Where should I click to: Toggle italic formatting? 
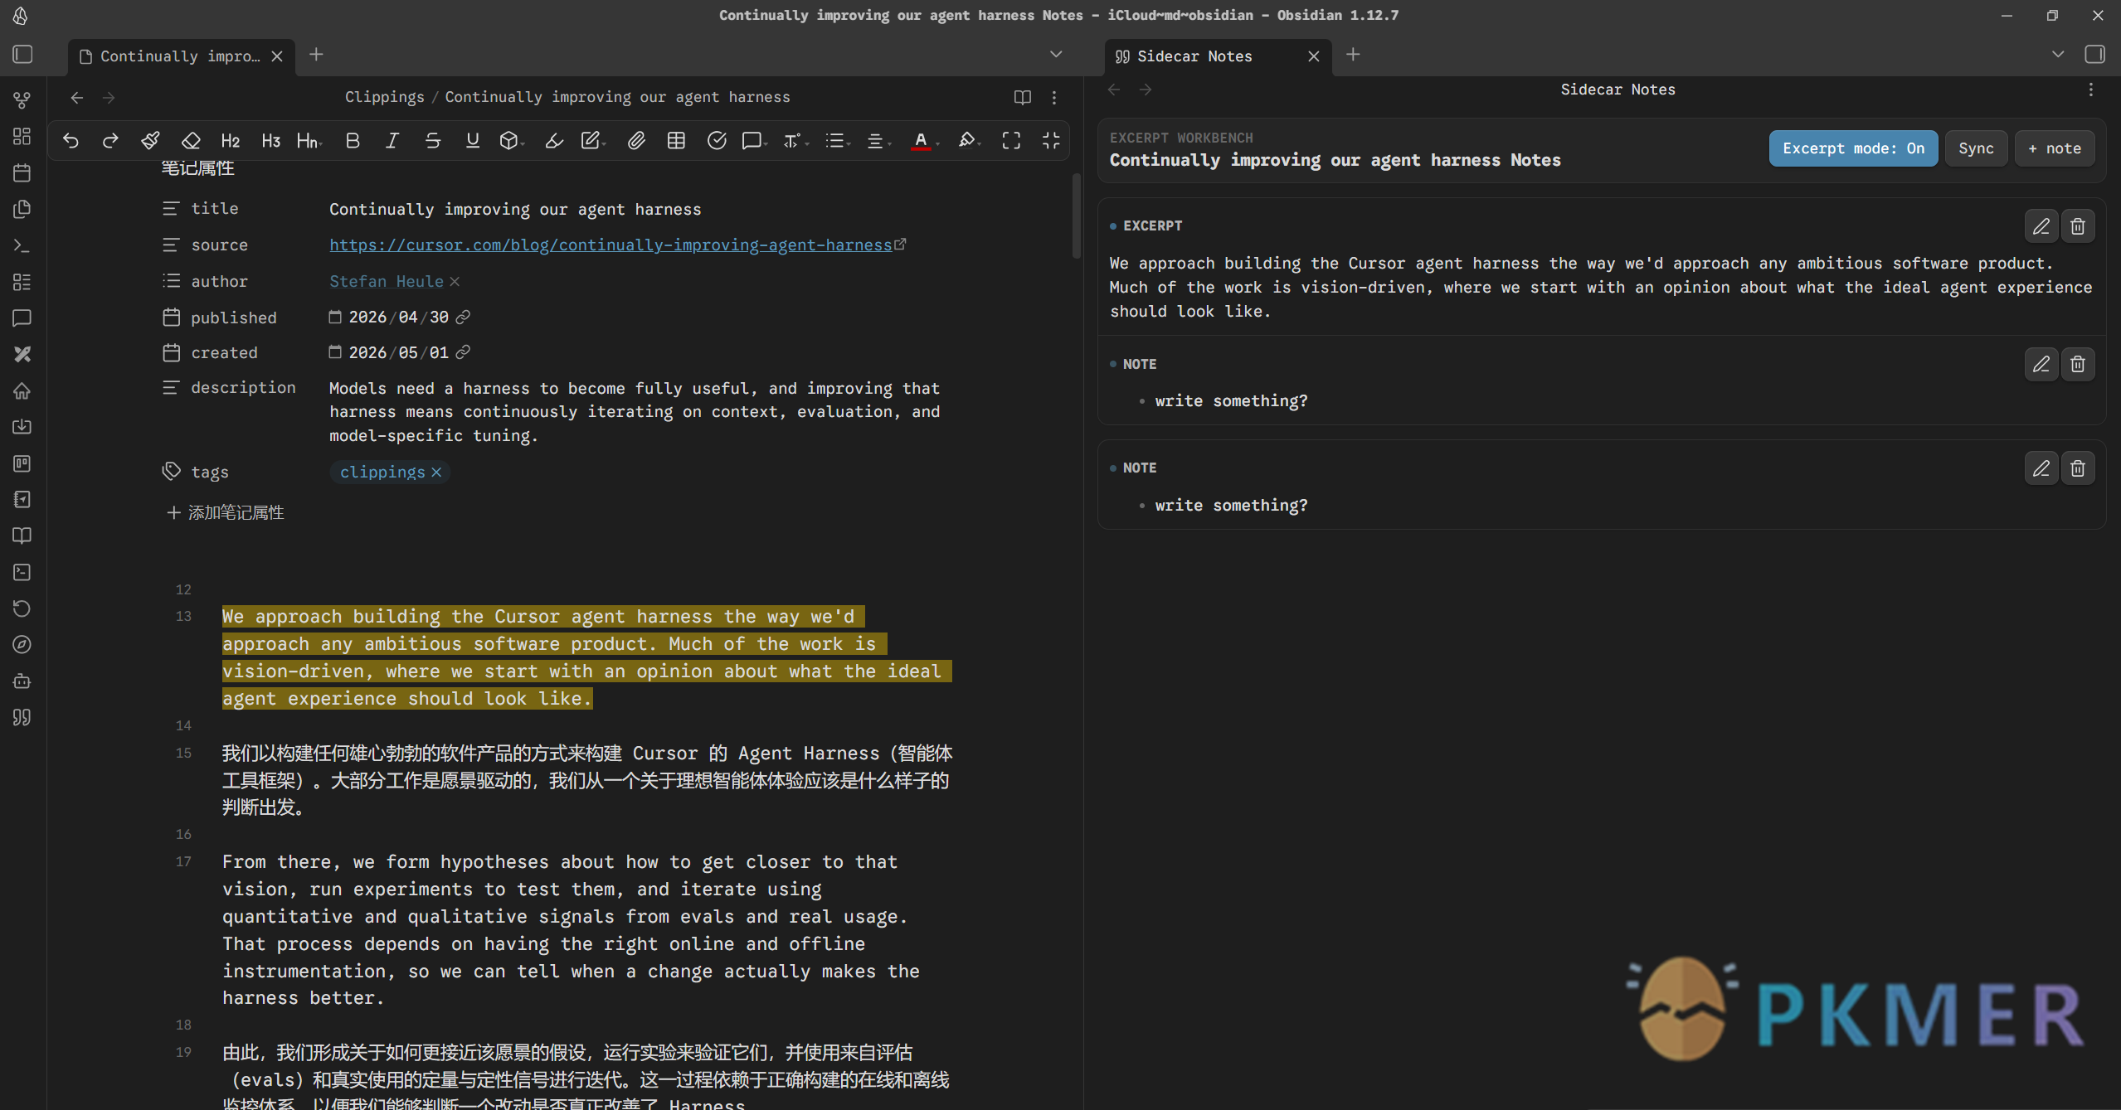pos(392,141)
